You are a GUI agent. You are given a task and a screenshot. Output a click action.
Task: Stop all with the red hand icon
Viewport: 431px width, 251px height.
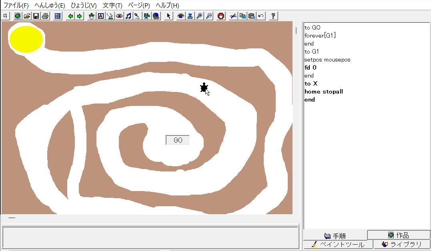click(x=221, y=16)
